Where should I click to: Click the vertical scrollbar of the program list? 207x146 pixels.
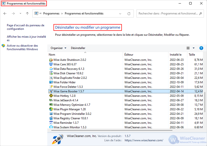[205, 102]
